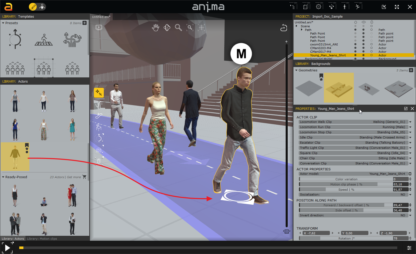Image resolution: width=416 pixels, height=254 pixels.
Task: Click the Get more actors link
Action: point(74,177)
